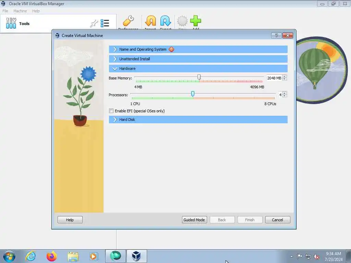Viewport: 351px width, 263px height.
Task: Increase Processors count with up spinner
Action: point(285,93)
